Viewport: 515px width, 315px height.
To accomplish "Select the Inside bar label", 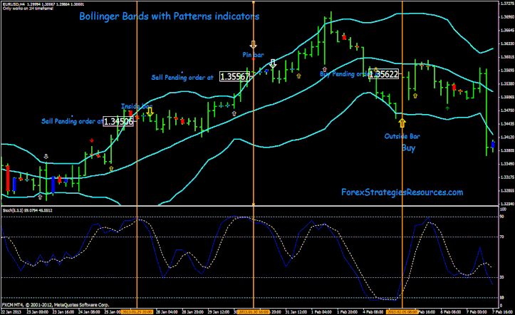I will point(136,106).
